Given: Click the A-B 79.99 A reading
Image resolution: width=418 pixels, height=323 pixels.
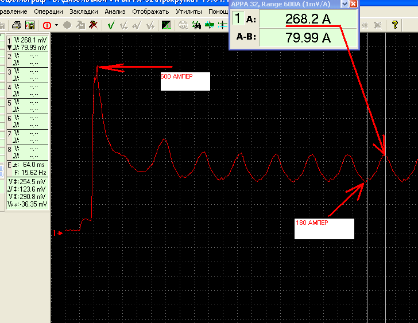Looking at the screenshot, I should pyautogui.click(x=308, y=37).
